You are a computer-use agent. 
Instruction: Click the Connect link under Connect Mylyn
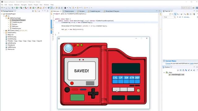[x=168, y=64]
